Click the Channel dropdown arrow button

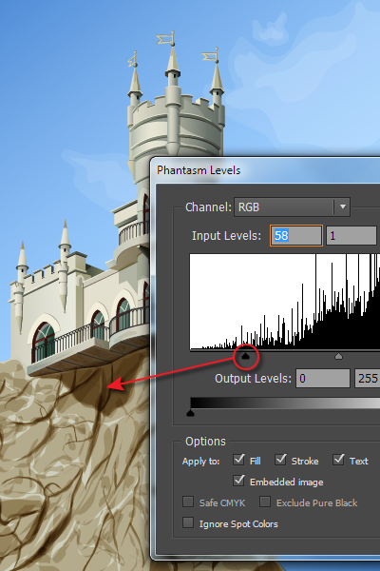tap(342, 207)
